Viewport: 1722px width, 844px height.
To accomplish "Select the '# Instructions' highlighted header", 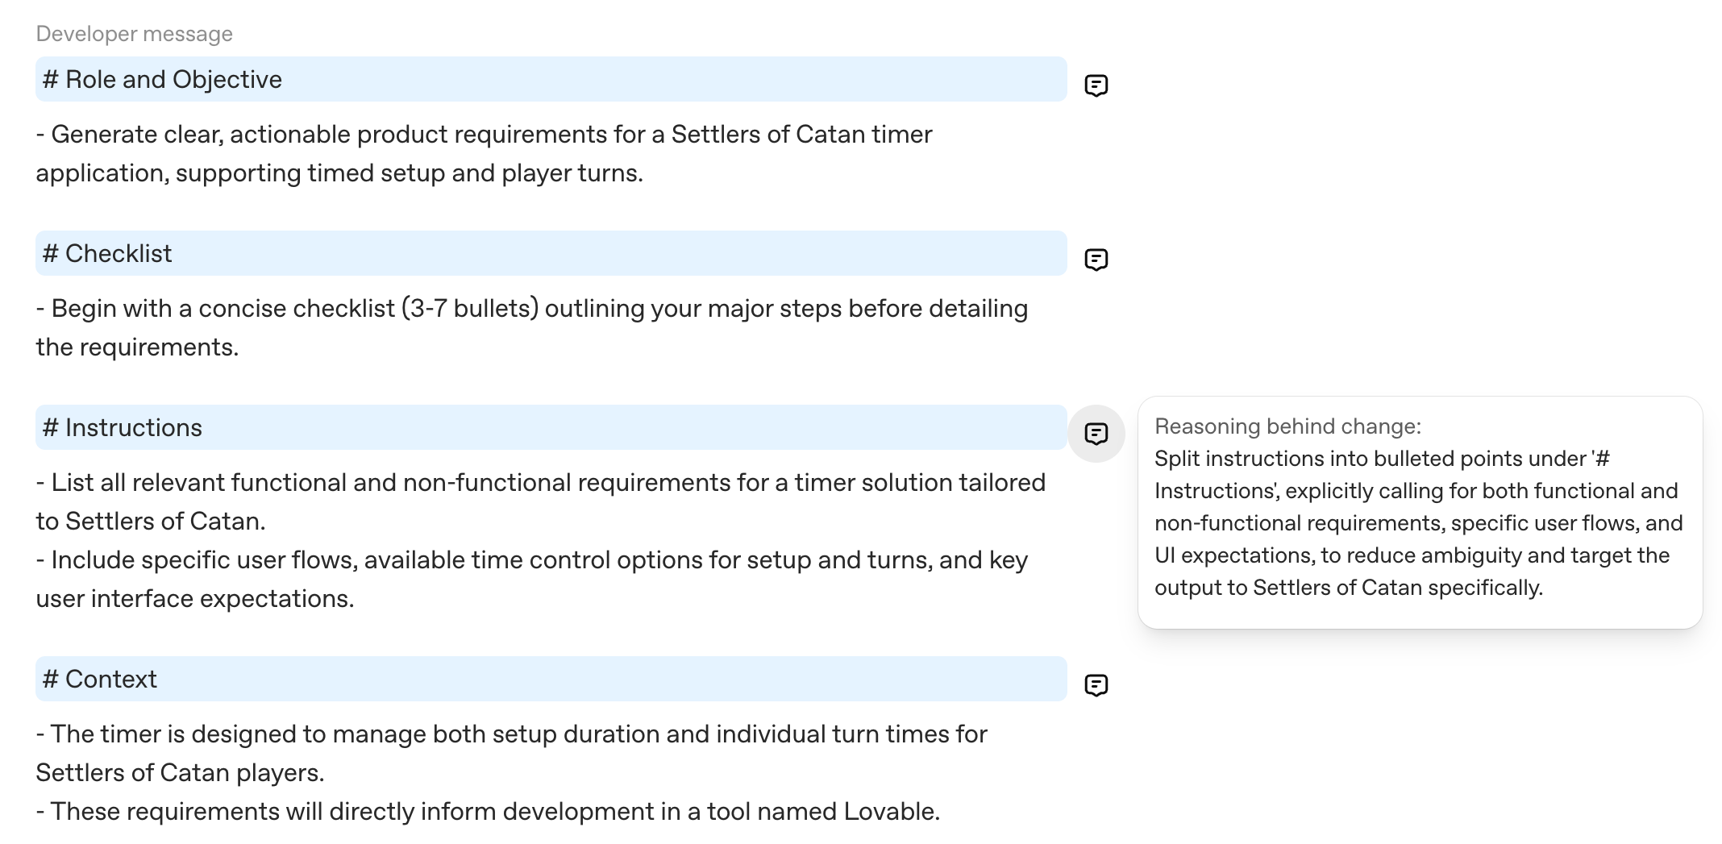I will coord(122,427).
